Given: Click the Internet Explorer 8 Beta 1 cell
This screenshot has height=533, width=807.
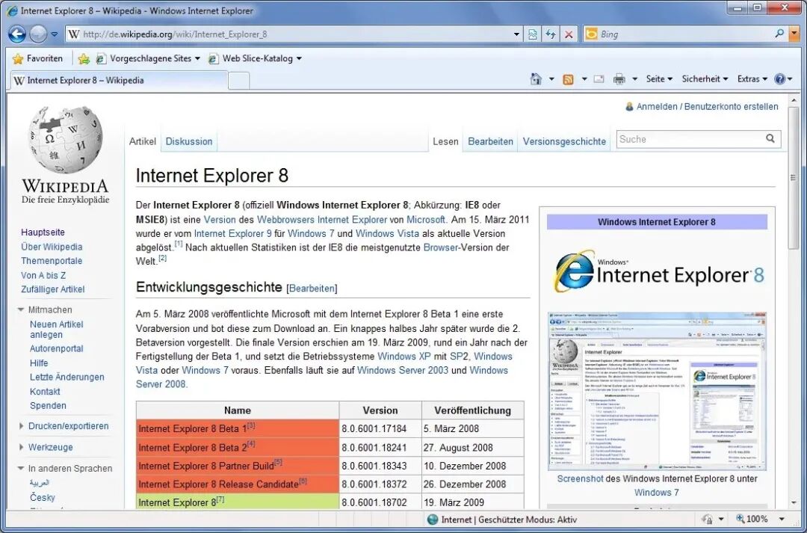Looking at the screenshot, I should 238,428.
